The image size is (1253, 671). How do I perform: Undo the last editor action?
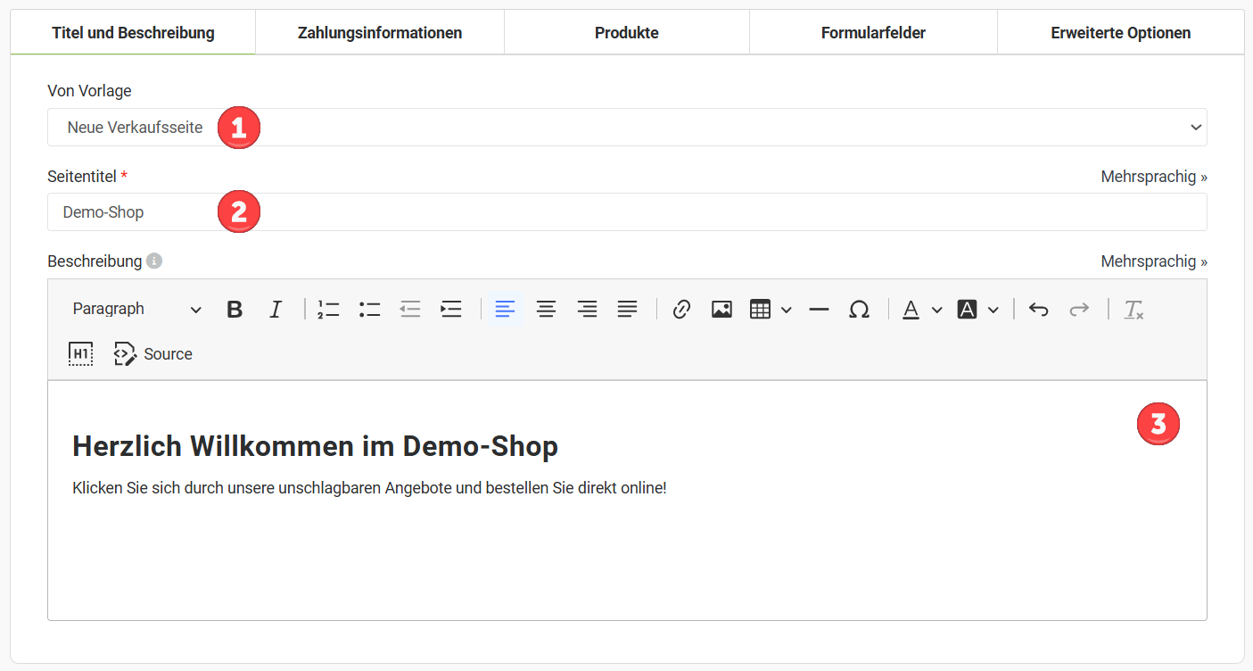coord(1038,310)
